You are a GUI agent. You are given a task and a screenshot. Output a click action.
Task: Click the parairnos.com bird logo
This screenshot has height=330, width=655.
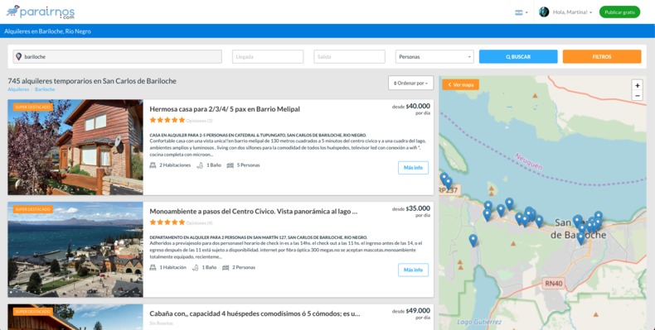point(41,12)
